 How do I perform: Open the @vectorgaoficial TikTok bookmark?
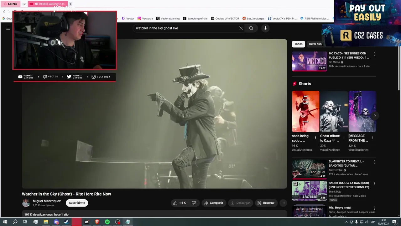(x=195, y=19)
